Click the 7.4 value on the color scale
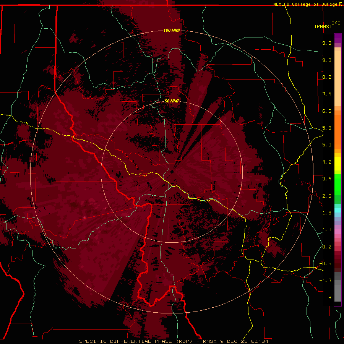Screen dimensions: 344x344 (327, 94)
